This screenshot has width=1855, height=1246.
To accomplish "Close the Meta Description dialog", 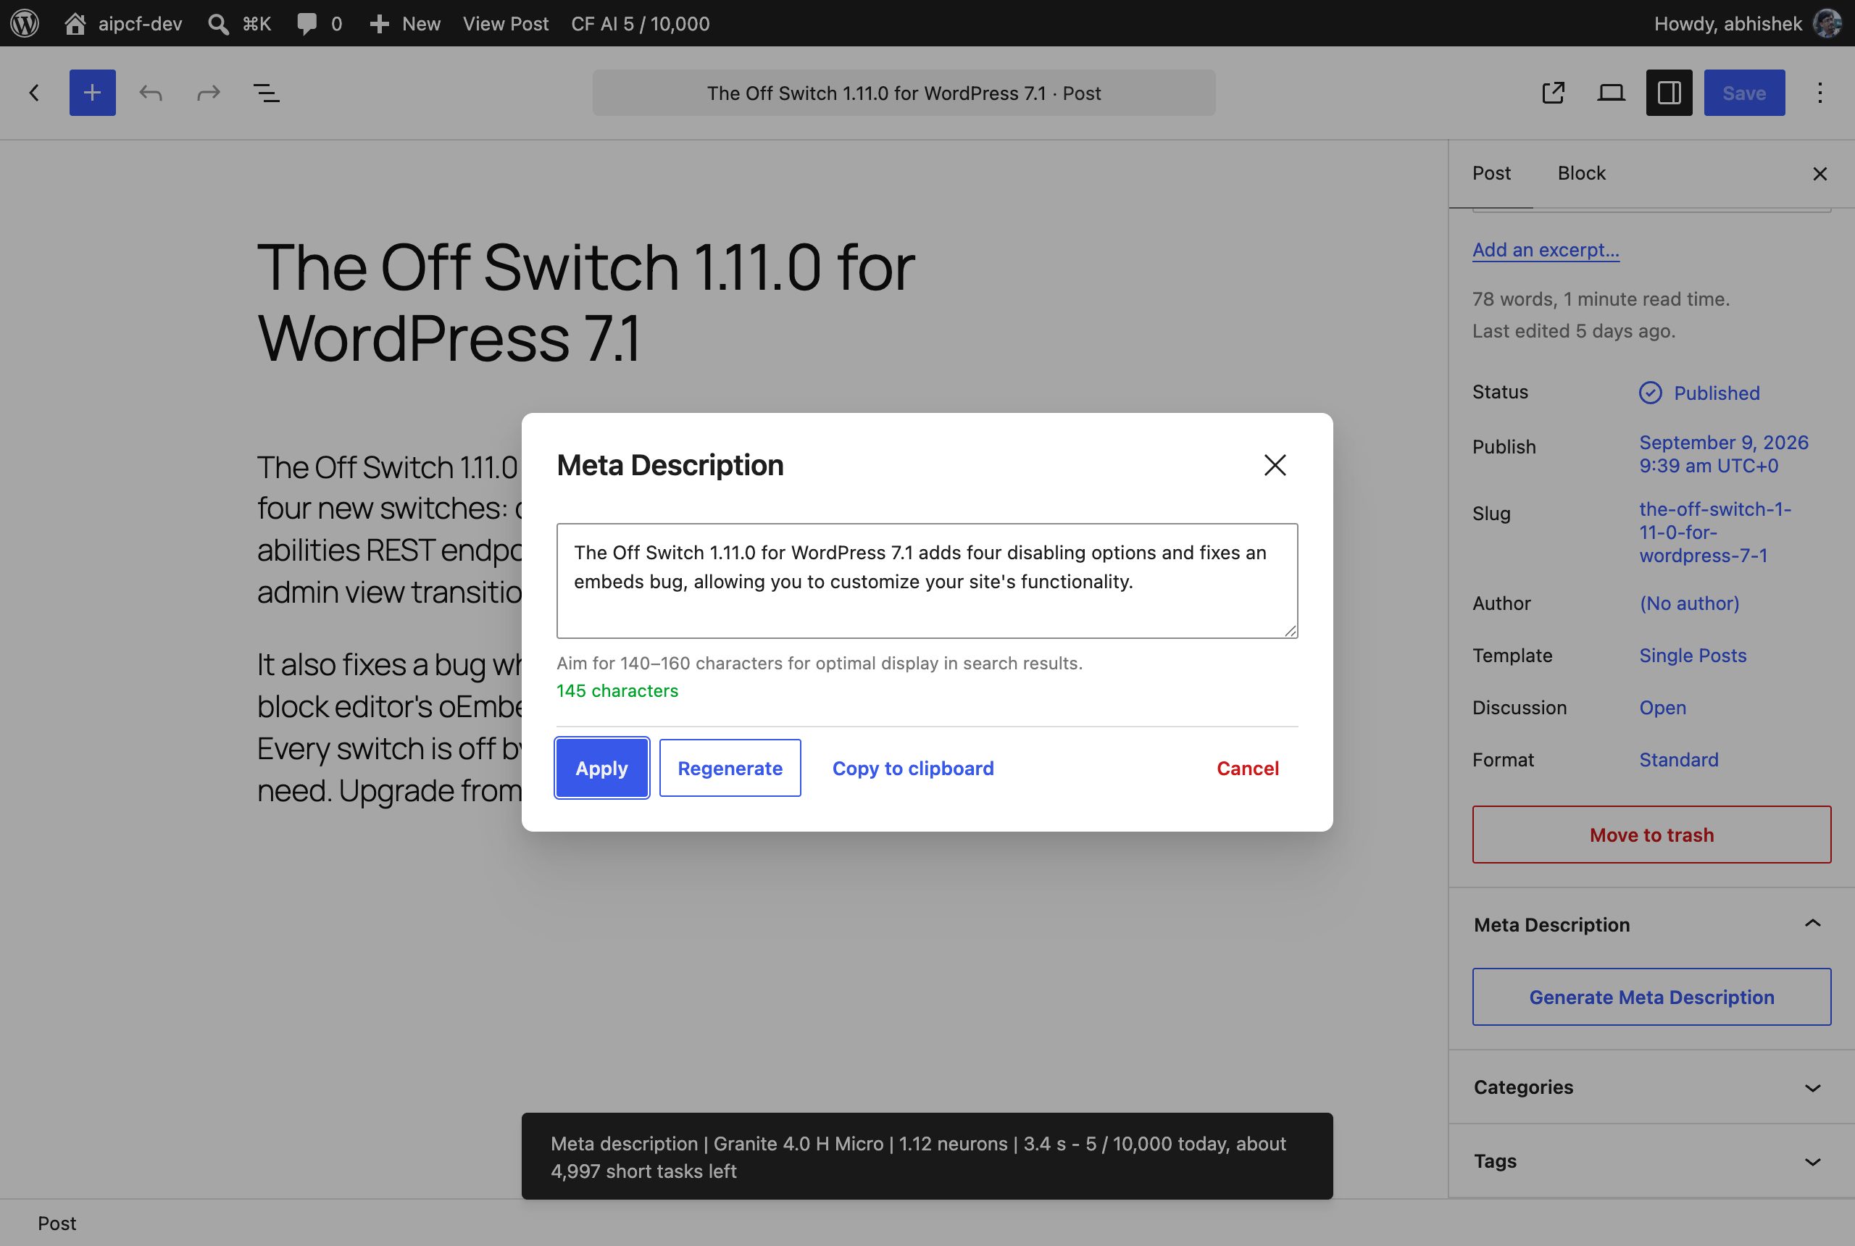I will [x=1275, y=465].
